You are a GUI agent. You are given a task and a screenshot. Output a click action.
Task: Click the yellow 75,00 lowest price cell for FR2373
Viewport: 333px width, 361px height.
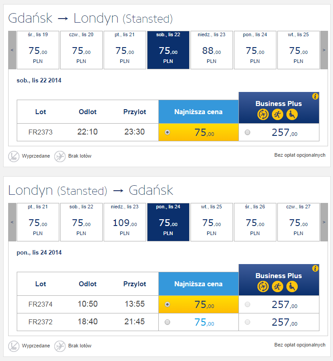(x=199, y=132)
